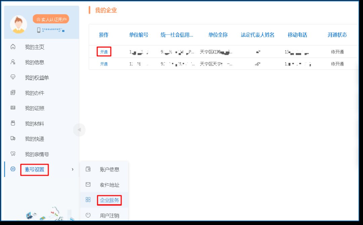Click the wallet icon beside 账户信息
Viewport: 363px width, 225px height.
coord(88,169)
